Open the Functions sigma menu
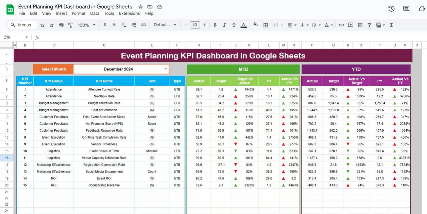This screenshot has width=427, height=214. [391, 25]
